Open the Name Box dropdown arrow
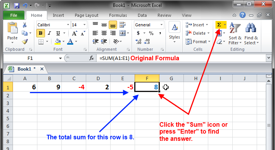 tap(60, 58)
